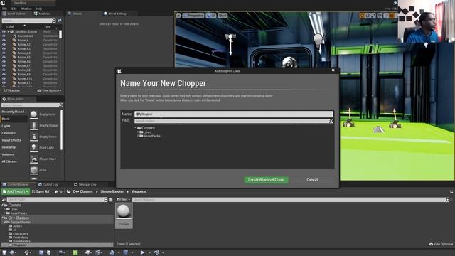455x256 pixels.
Task: Select Arrow_A3 in the World Outliner
Action: (23, 49)
